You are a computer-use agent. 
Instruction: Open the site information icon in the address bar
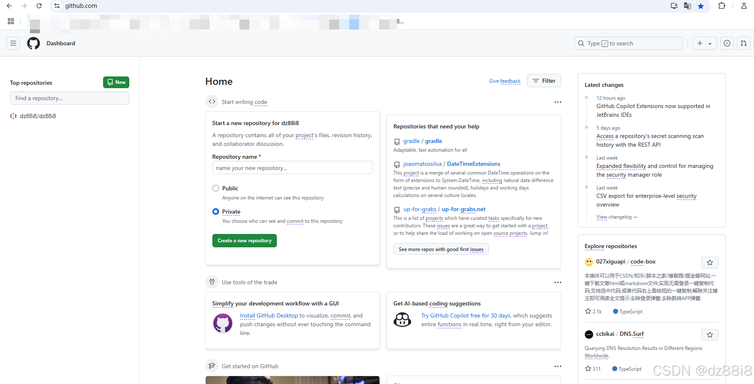tap(57, 6)
